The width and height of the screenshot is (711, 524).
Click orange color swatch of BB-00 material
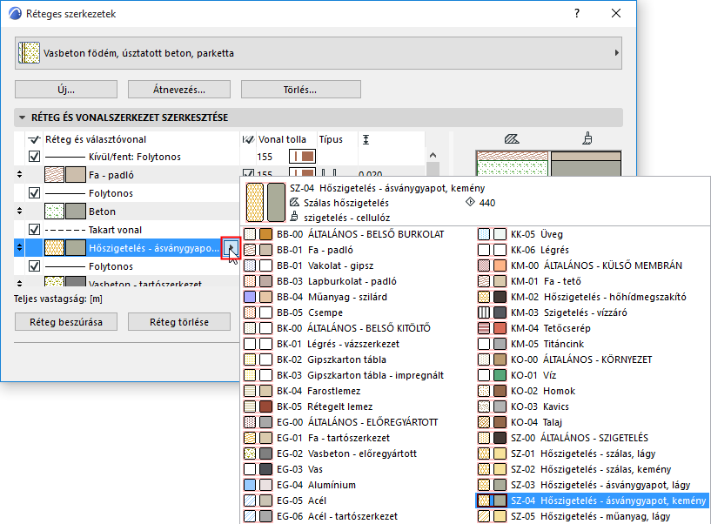265,234
